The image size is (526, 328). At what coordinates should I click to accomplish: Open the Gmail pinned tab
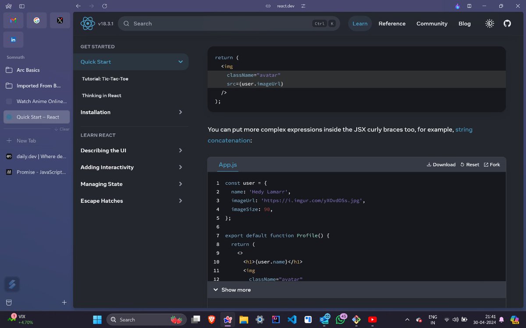point(13,20)
